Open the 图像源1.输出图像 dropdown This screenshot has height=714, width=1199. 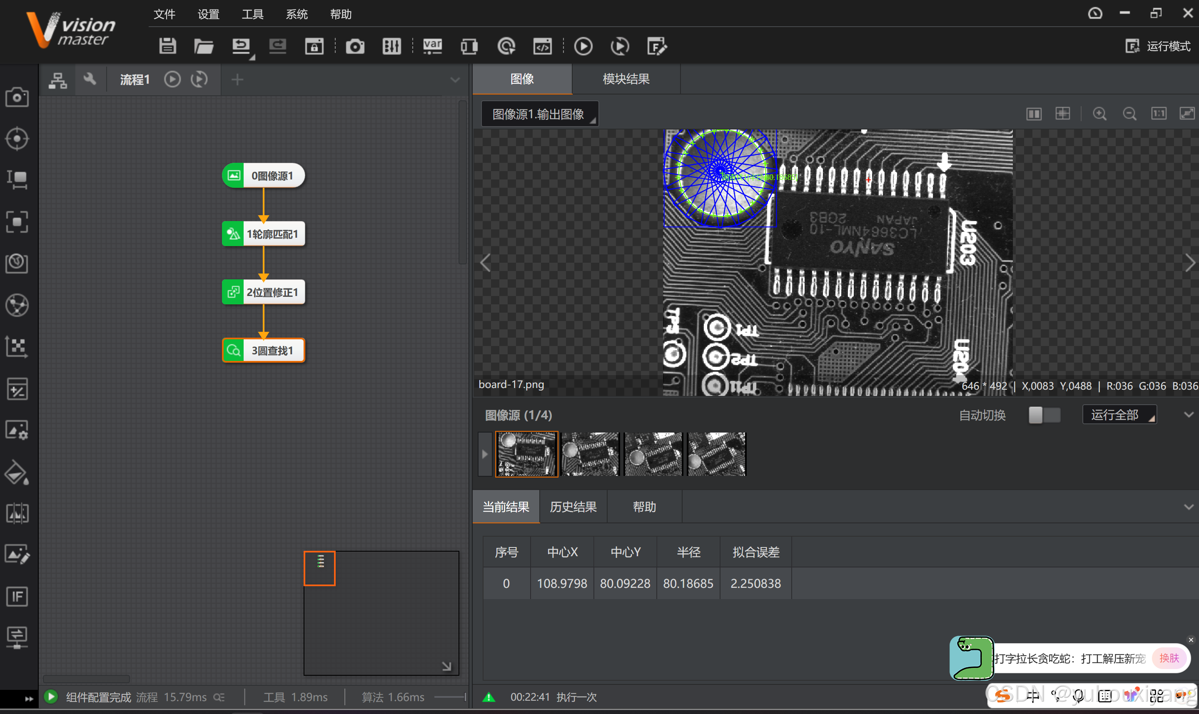(x=539, y=114)
